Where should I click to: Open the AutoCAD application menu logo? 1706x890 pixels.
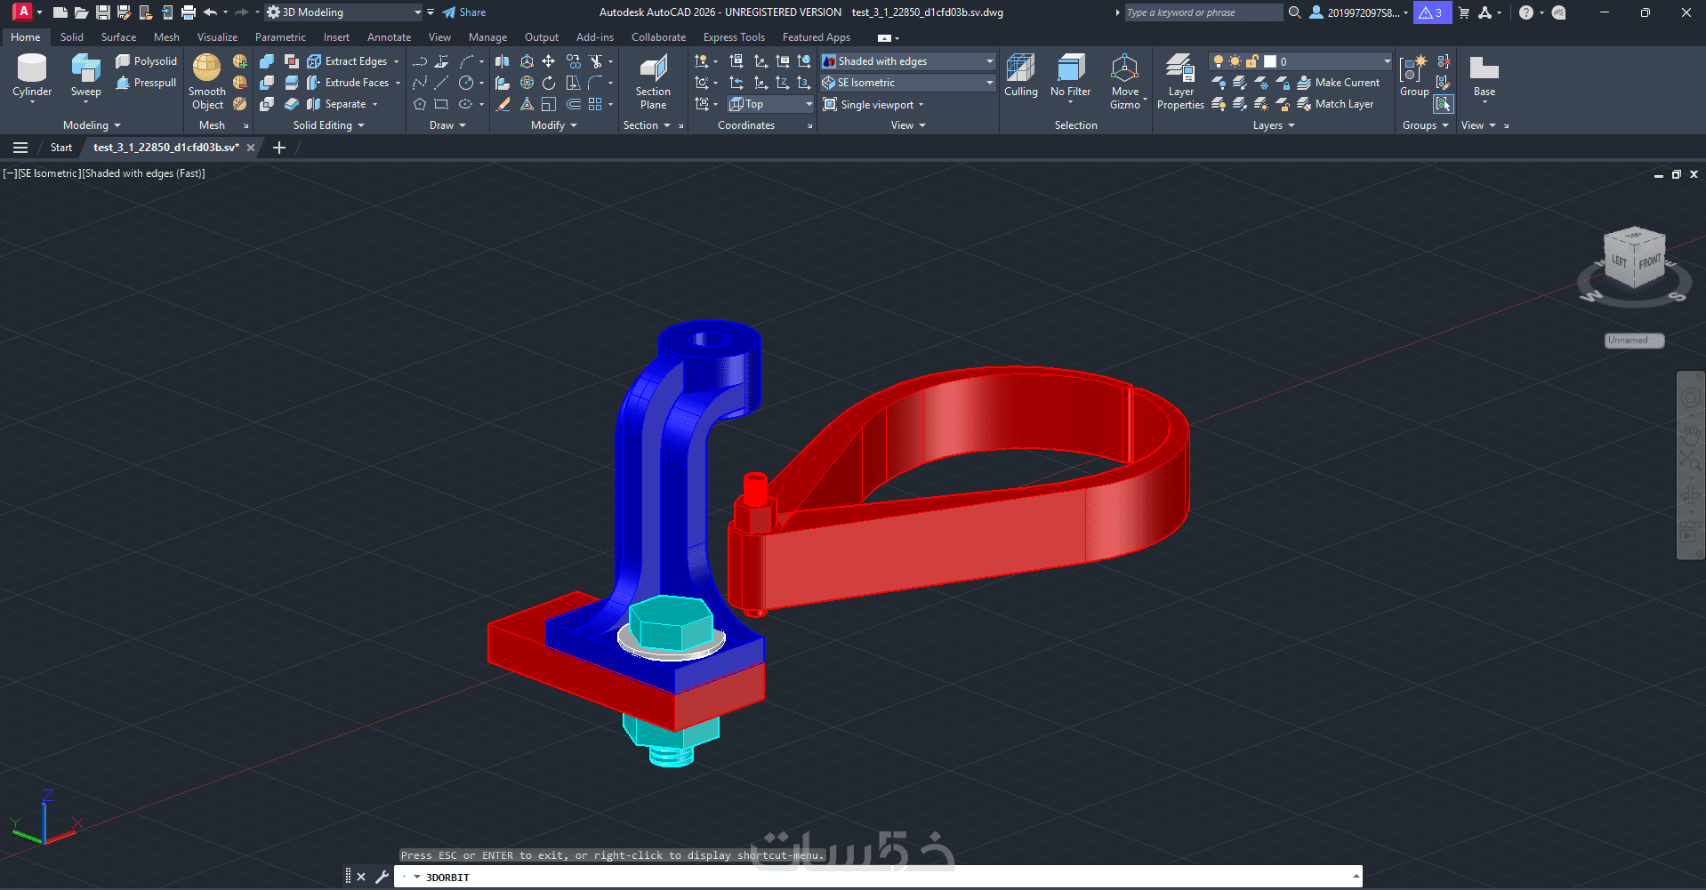[22, 12]
